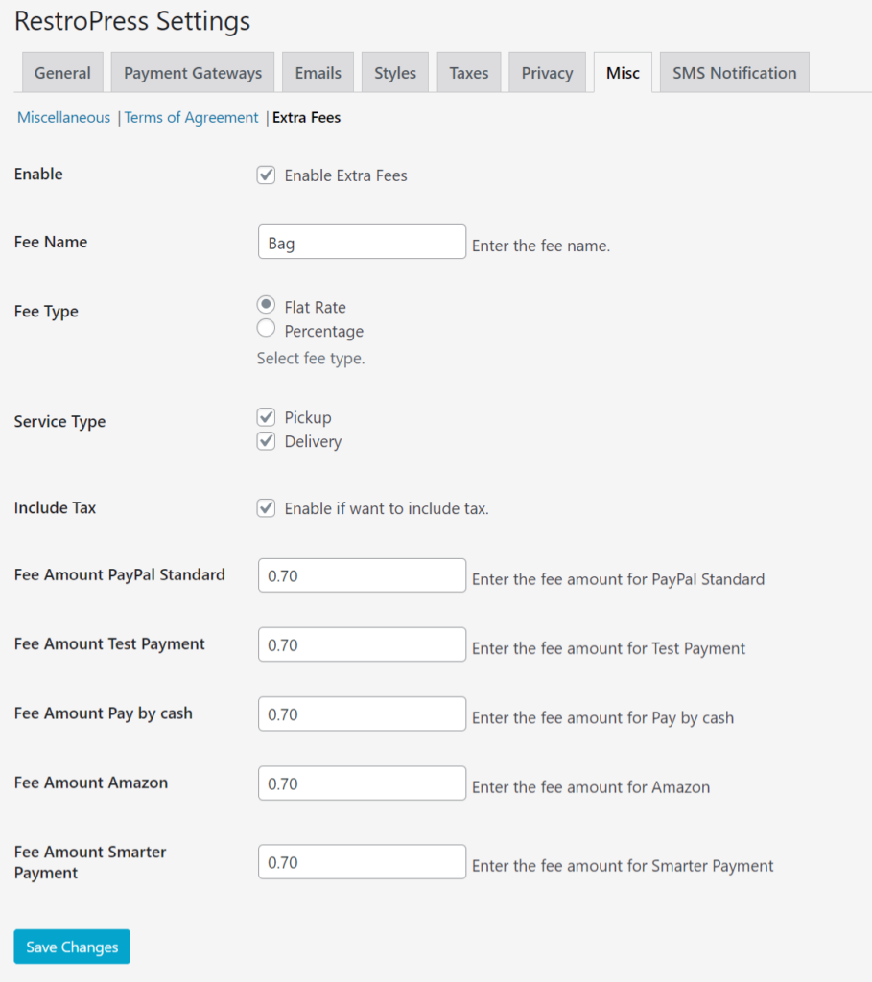Screen dimensions: 872x982
Task: Select the Amazon fee amount input
Action: 362,783
